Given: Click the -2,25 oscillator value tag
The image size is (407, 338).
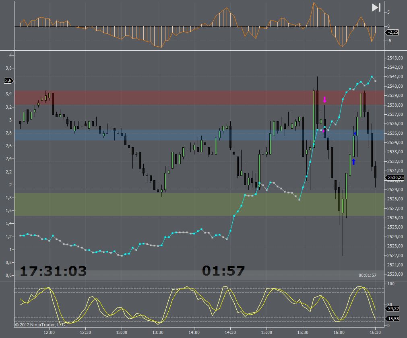Looking at the screenshot, I should (392, 33).
